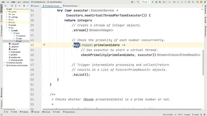Toggle the Commit tool window stripe
This screenshot has width=207, height=116.
click(x=1, y=18)
